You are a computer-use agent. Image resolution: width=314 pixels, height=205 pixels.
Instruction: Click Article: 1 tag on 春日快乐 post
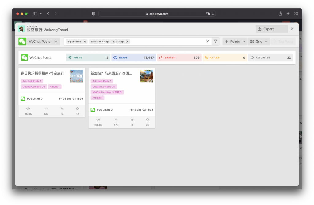[55, 87]
